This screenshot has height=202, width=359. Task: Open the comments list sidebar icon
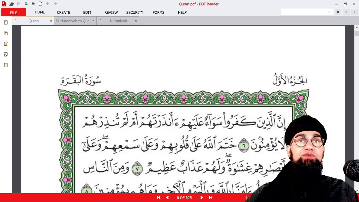[6, 65]
